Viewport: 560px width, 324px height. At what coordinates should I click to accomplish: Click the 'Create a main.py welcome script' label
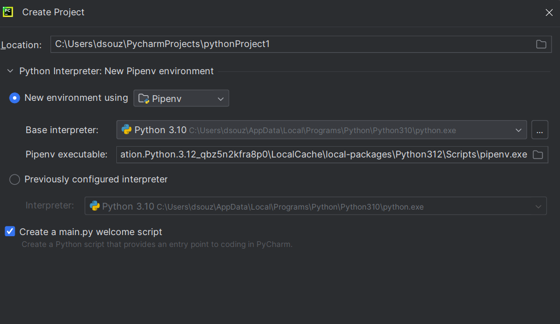click(91, 232)
